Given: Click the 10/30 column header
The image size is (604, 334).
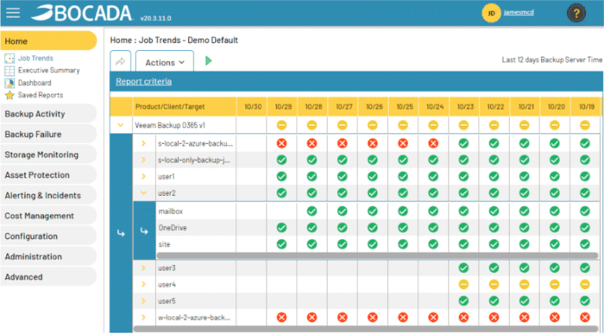Looking at the screenshot, I should [253, 107].
